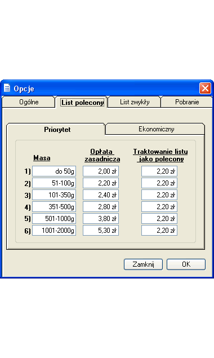214x358 pixels.
Task: Click the '1)' row number label
Action: (28, 171)
